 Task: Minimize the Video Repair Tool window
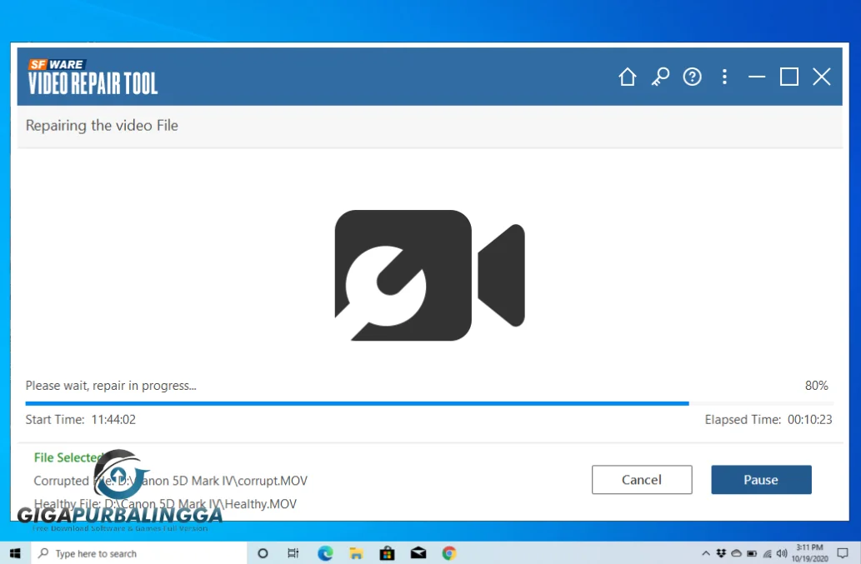pos(757,77)
